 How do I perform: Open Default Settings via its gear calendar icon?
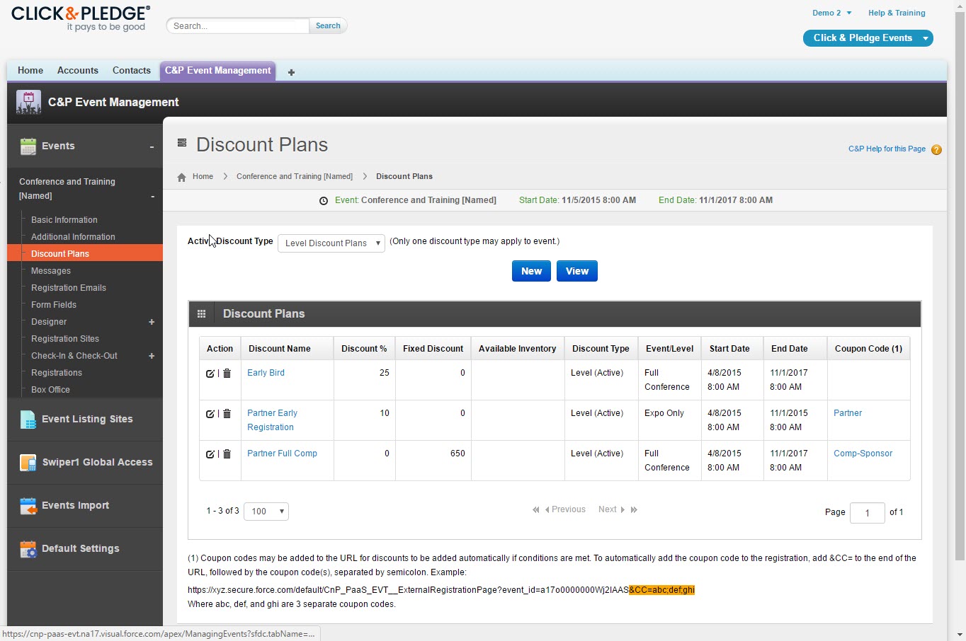28,548
